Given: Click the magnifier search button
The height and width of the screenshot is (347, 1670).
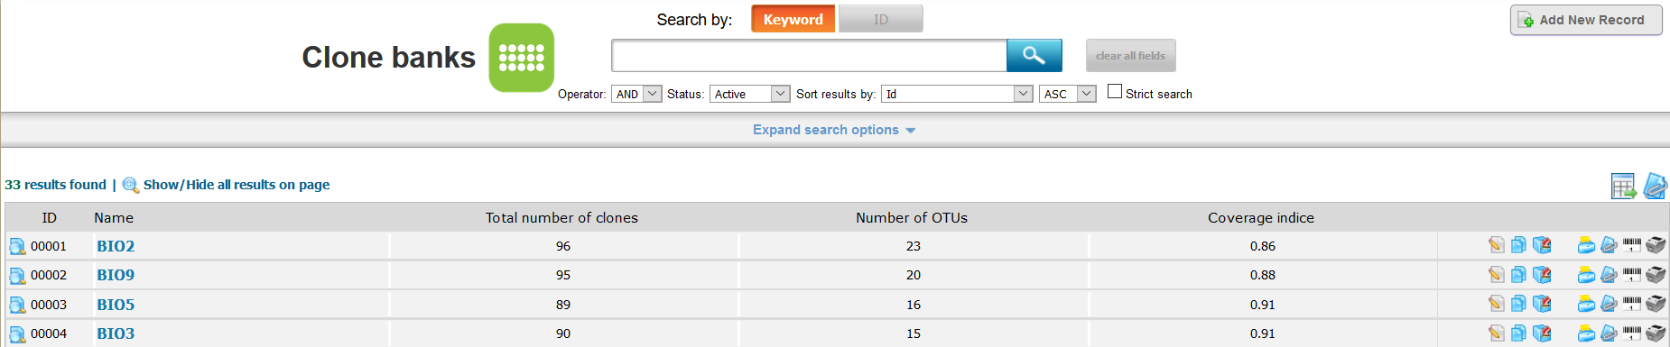Looking at the screenshot, I should [x=1034, y=56].
